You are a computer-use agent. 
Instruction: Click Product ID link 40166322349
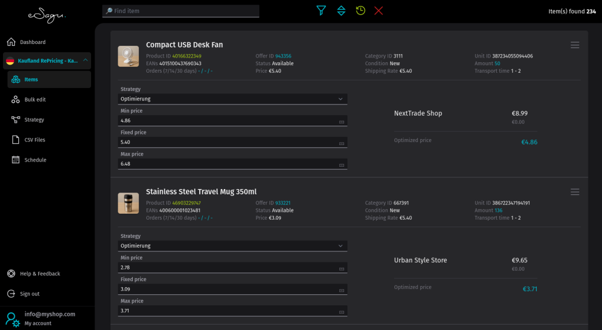186,56
